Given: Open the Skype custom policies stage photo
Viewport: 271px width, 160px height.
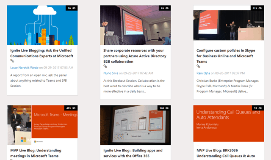Looking at the screenshot, I should coord(229,25).
